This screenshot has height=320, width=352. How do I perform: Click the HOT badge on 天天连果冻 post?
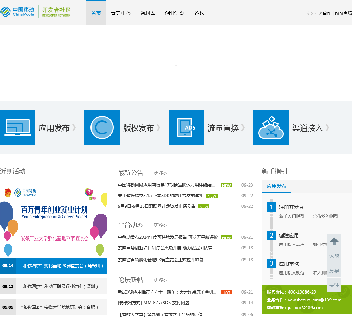[226, 293]
